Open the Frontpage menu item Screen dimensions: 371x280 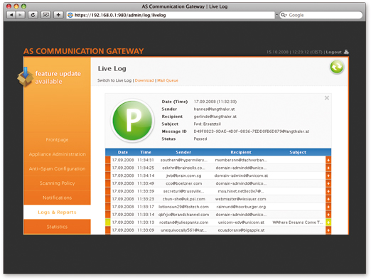(57, 140)
